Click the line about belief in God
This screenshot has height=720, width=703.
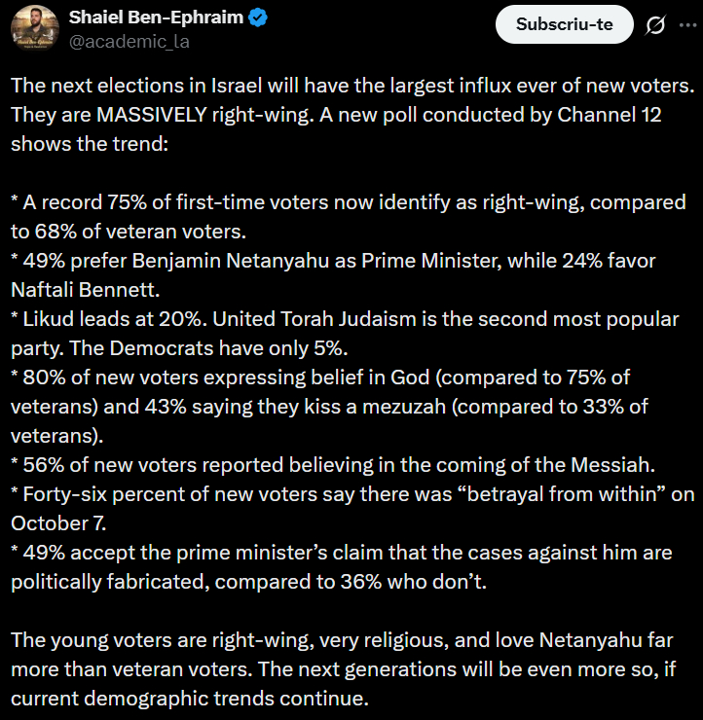click(321, 378)
